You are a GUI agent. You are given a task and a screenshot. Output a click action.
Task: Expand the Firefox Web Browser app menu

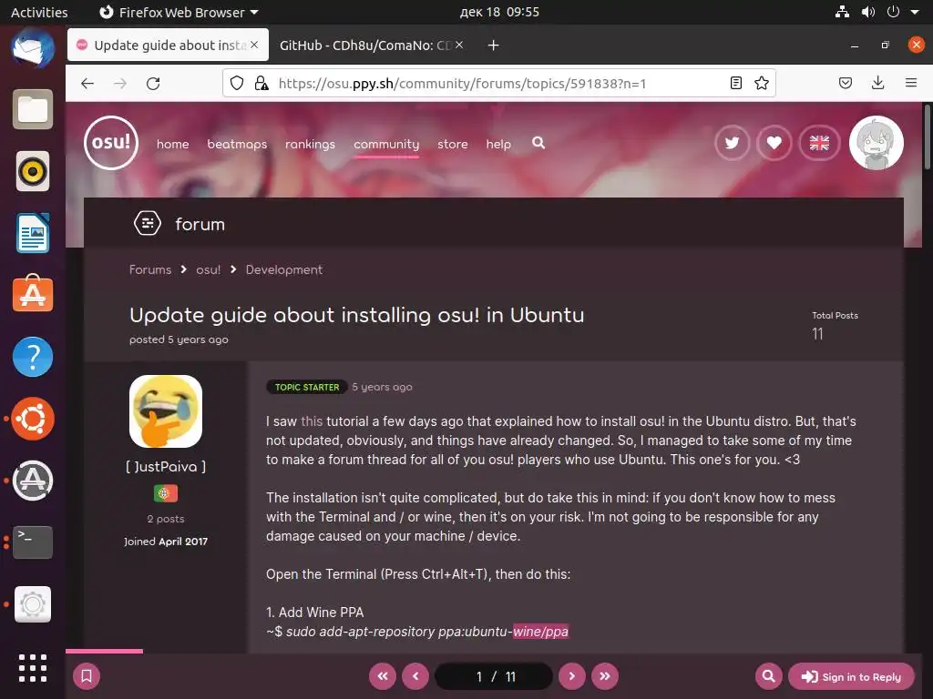pos(179,12)
